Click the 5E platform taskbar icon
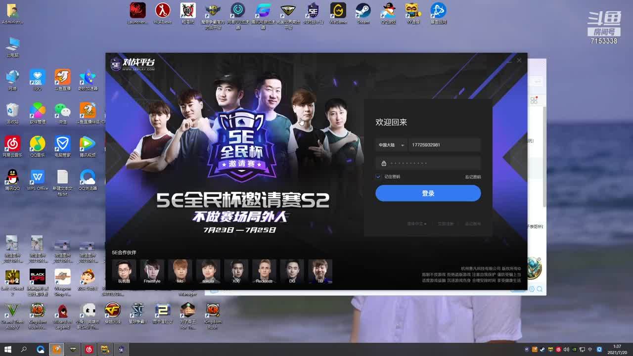Image resolution: width=633 pixels, height=356 pixels. coord(121,350)
